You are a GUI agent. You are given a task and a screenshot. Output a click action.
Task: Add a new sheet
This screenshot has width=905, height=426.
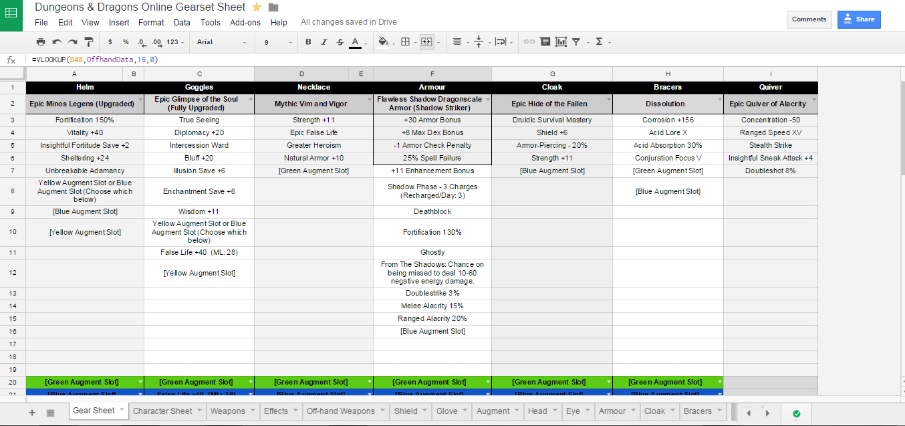click(32, 413)
